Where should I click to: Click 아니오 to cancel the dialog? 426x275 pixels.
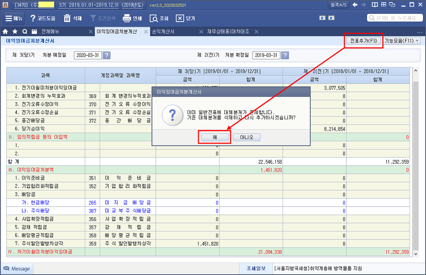(x=246, y=137)
